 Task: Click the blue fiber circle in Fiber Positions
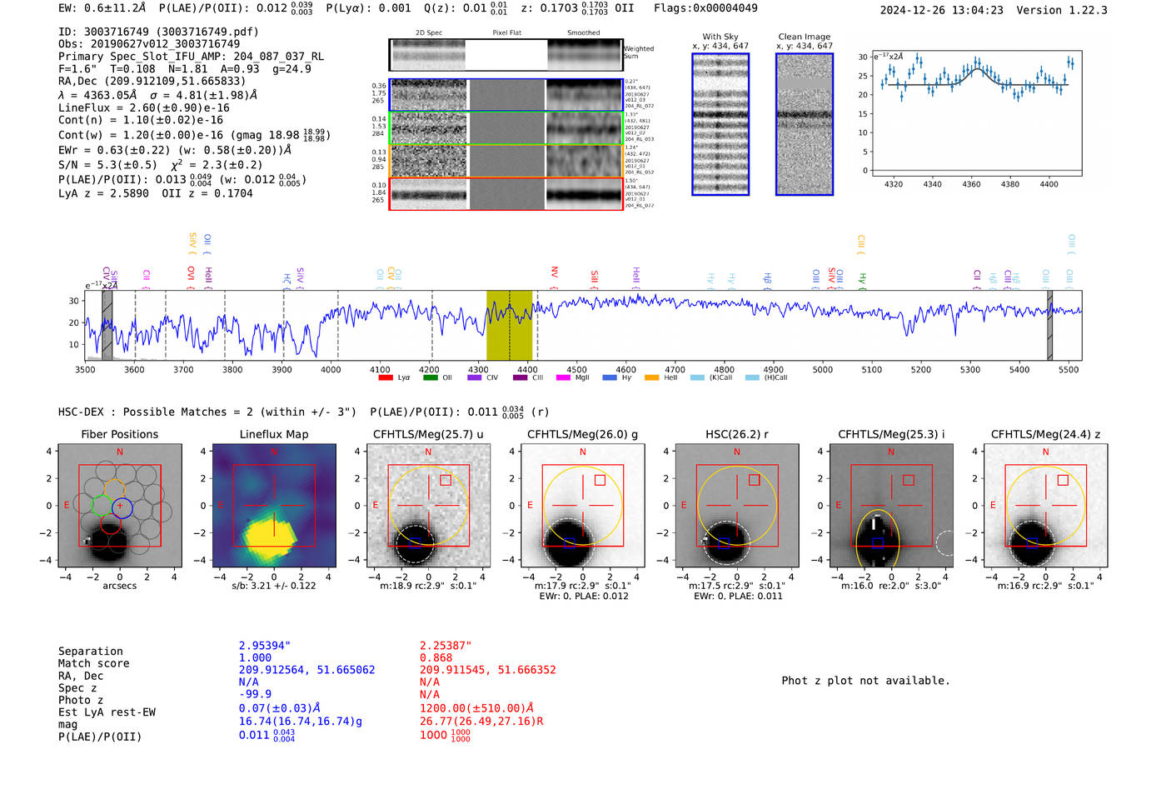coord(122,507)
